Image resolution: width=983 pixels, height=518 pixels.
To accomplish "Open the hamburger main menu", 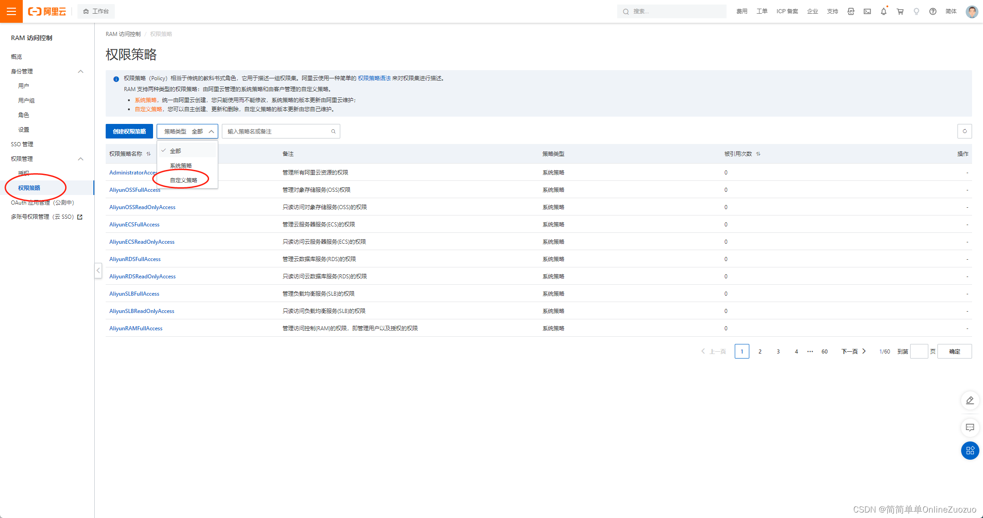I will (x=11, y=11).
